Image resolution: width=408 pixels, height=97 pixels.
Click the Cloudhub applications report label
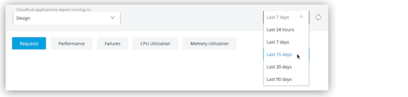53,10
